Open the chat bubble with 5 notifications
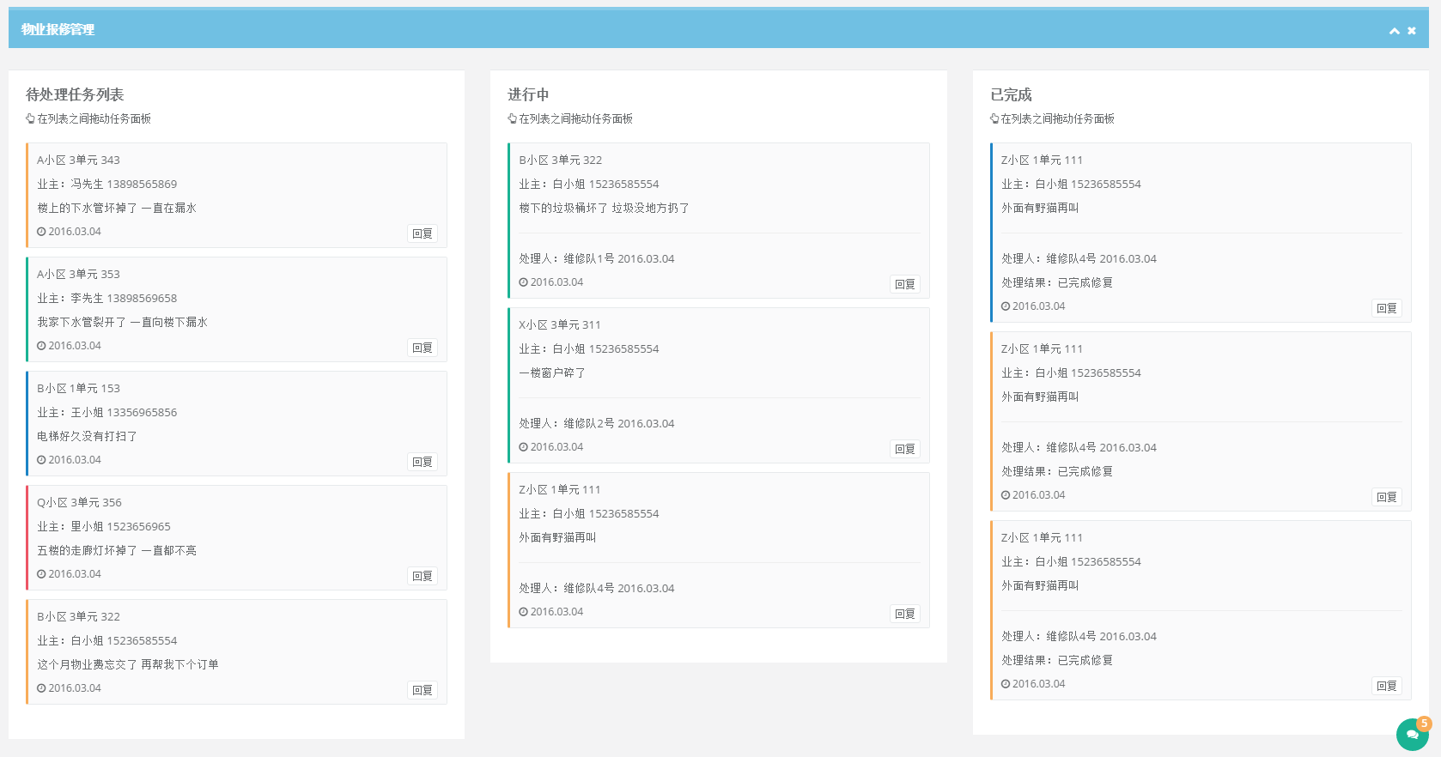Image resolution: width=1441 pixels, height=757 pixels. point(1412,735)
